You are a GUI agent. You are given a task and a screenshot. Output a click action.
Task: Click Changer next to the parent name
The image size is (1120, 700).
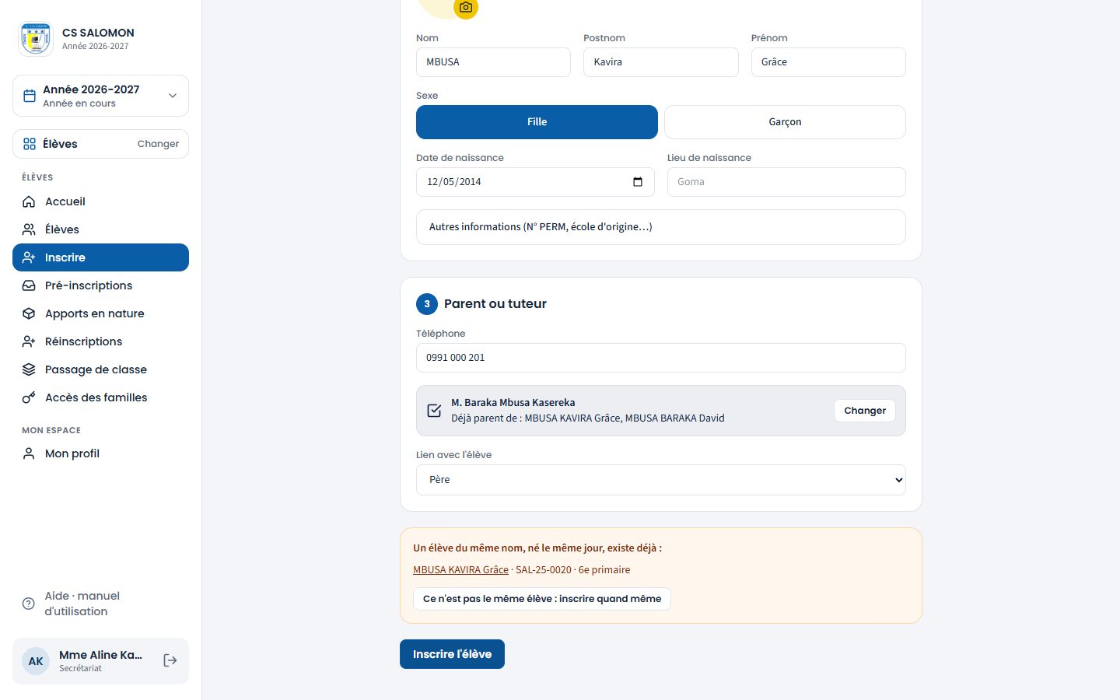pyautogui.click(x=865, y=411)
